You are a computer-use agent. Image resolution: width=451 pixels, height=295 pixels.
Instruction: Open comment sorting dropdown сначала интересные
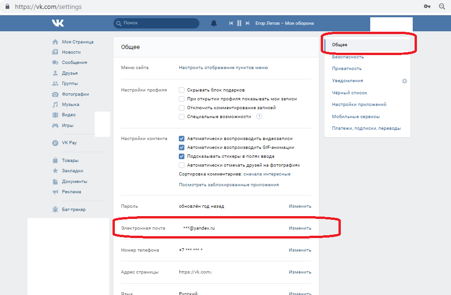point(267,174)
